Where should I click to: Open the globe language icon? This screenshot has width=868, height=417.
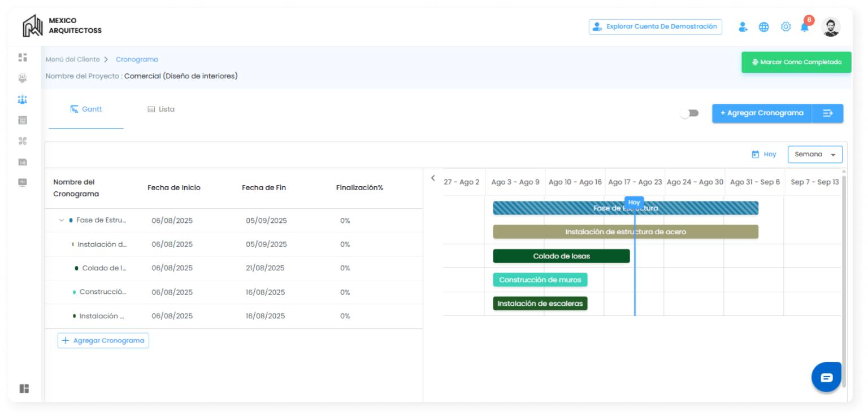[x=763, y=27]
